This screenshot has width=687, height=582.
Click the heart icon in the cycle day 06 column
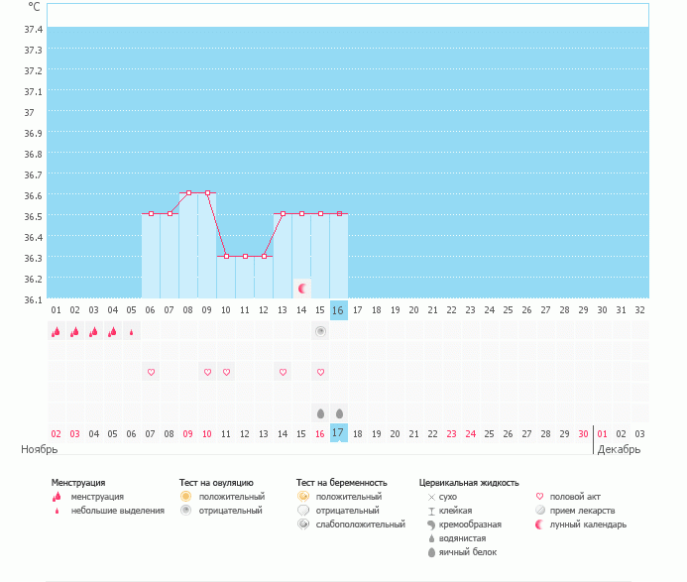pyautogui.click(x=151, y=373)
